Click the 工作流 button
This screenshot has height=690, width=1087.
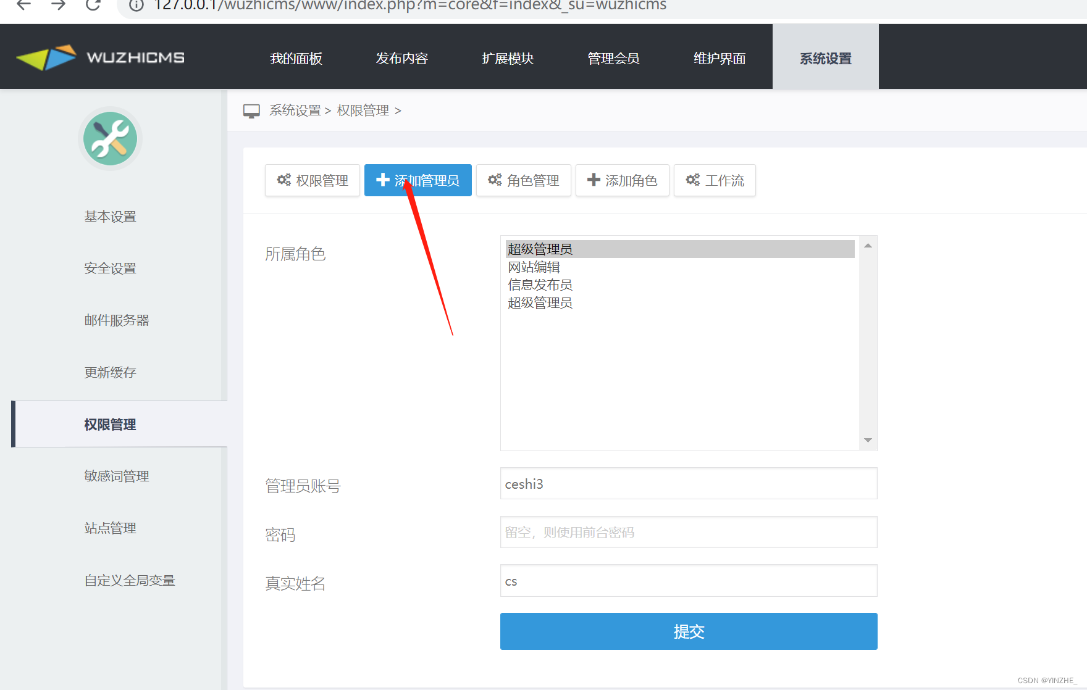(x=715, y=180)
